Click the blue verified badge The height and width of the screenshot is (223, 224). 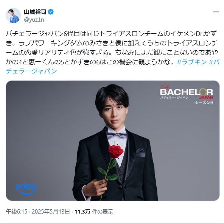point(51,12)
